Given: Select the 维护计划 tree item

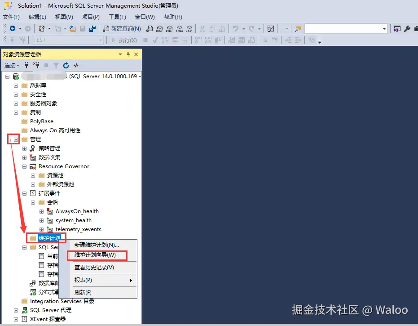Looking at the screenshot, I should 49,238.
